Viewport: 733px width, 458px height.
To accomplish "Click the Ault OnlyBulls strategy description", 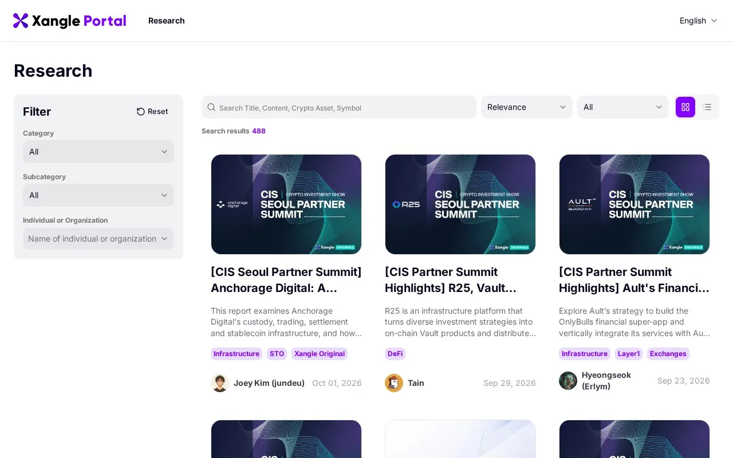I will tap(635, 322).
